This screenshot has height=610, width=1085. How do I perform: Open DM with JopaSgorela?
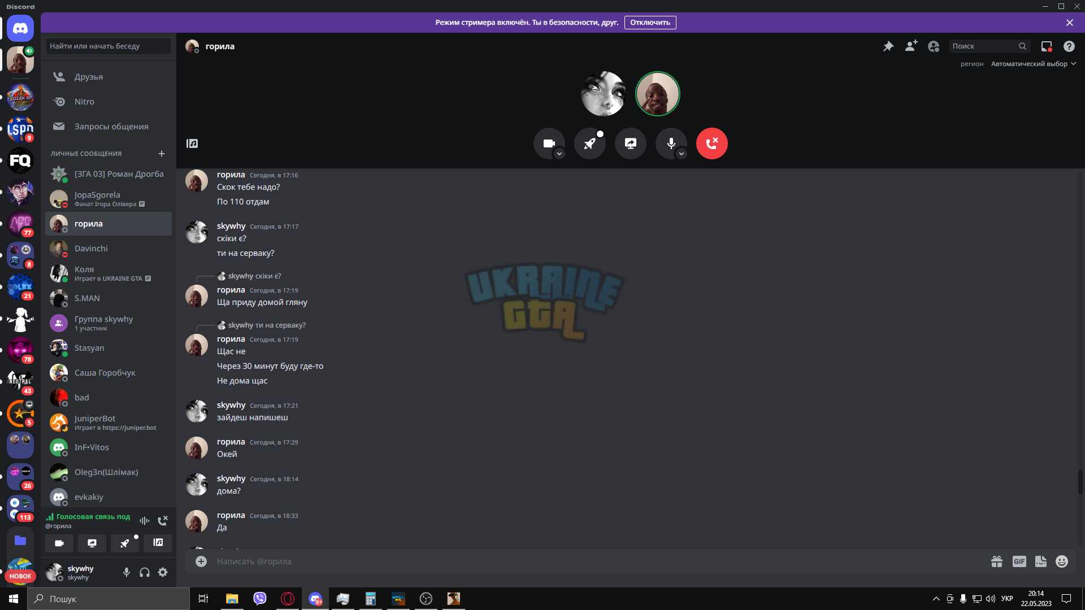[x=108, y=199]
